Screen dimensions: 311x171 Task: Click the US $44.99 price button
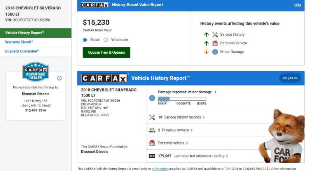coord(290,78)
